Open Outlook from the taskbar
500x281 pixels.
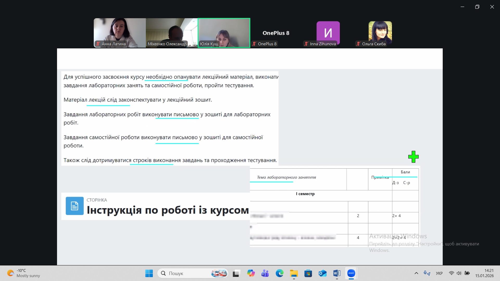[322, 273]
